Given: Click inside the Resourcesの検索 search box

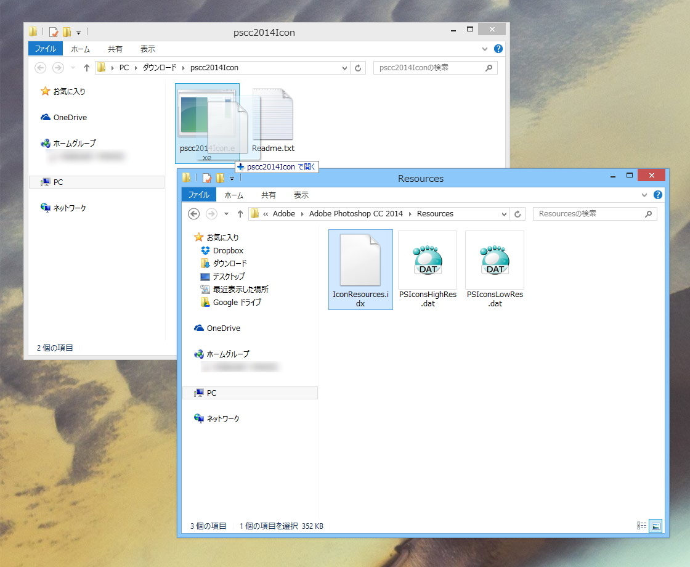Looking at the screenshot, I should tap(591, 213).
